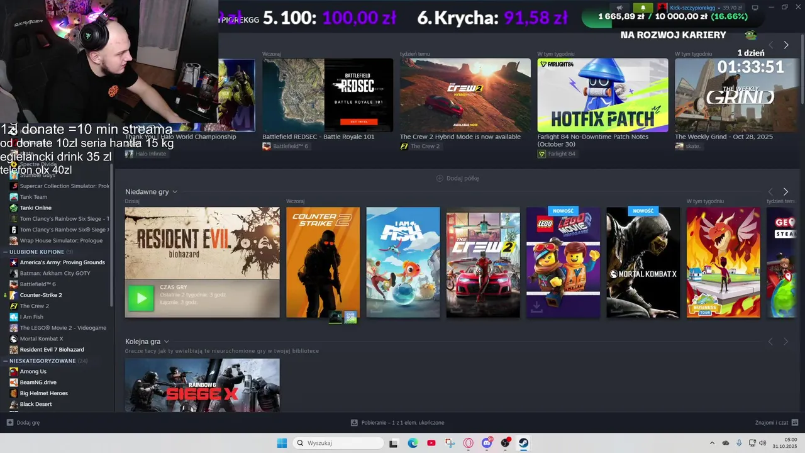This screenshot has height=453, width=805.
Task: Select LEGO Movie 2 game cover
Action: pyautogui.click(x=563, y=262)
